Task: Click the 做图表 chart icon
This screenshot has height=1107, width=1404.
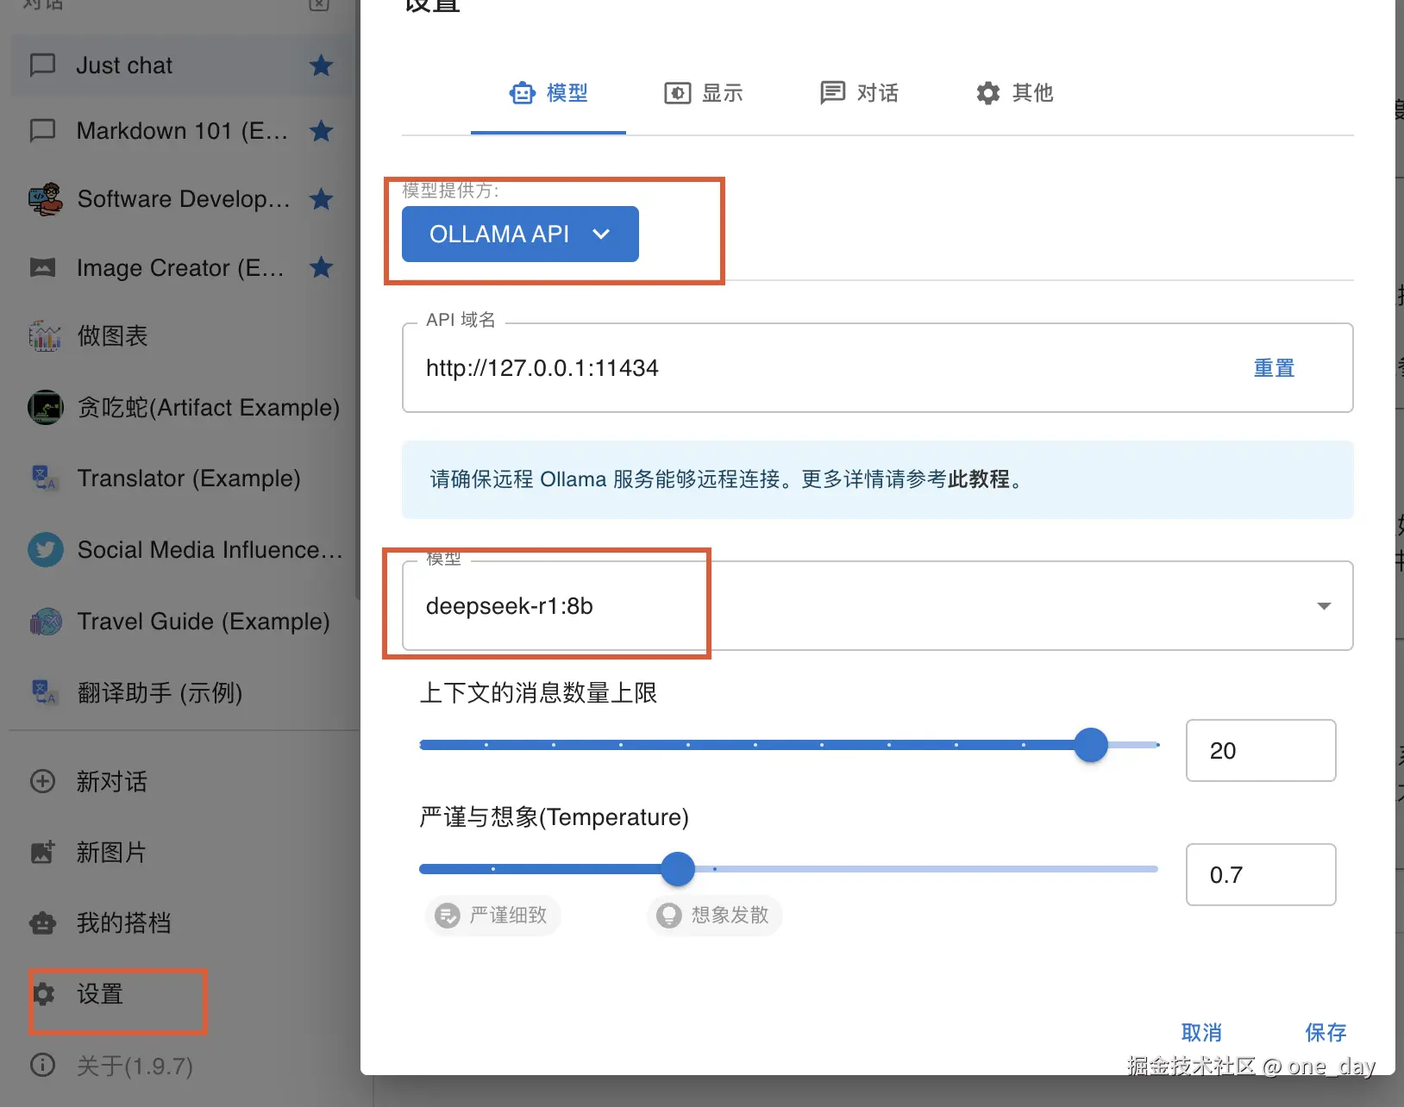Action: (x=45, y=335)
